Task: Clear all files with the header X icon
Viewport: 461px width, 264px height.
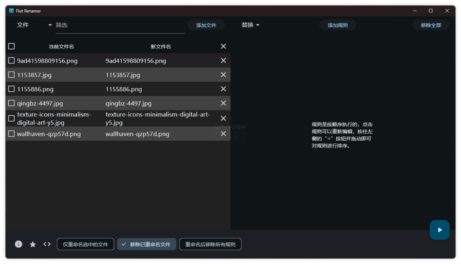Action: point(223,46)
